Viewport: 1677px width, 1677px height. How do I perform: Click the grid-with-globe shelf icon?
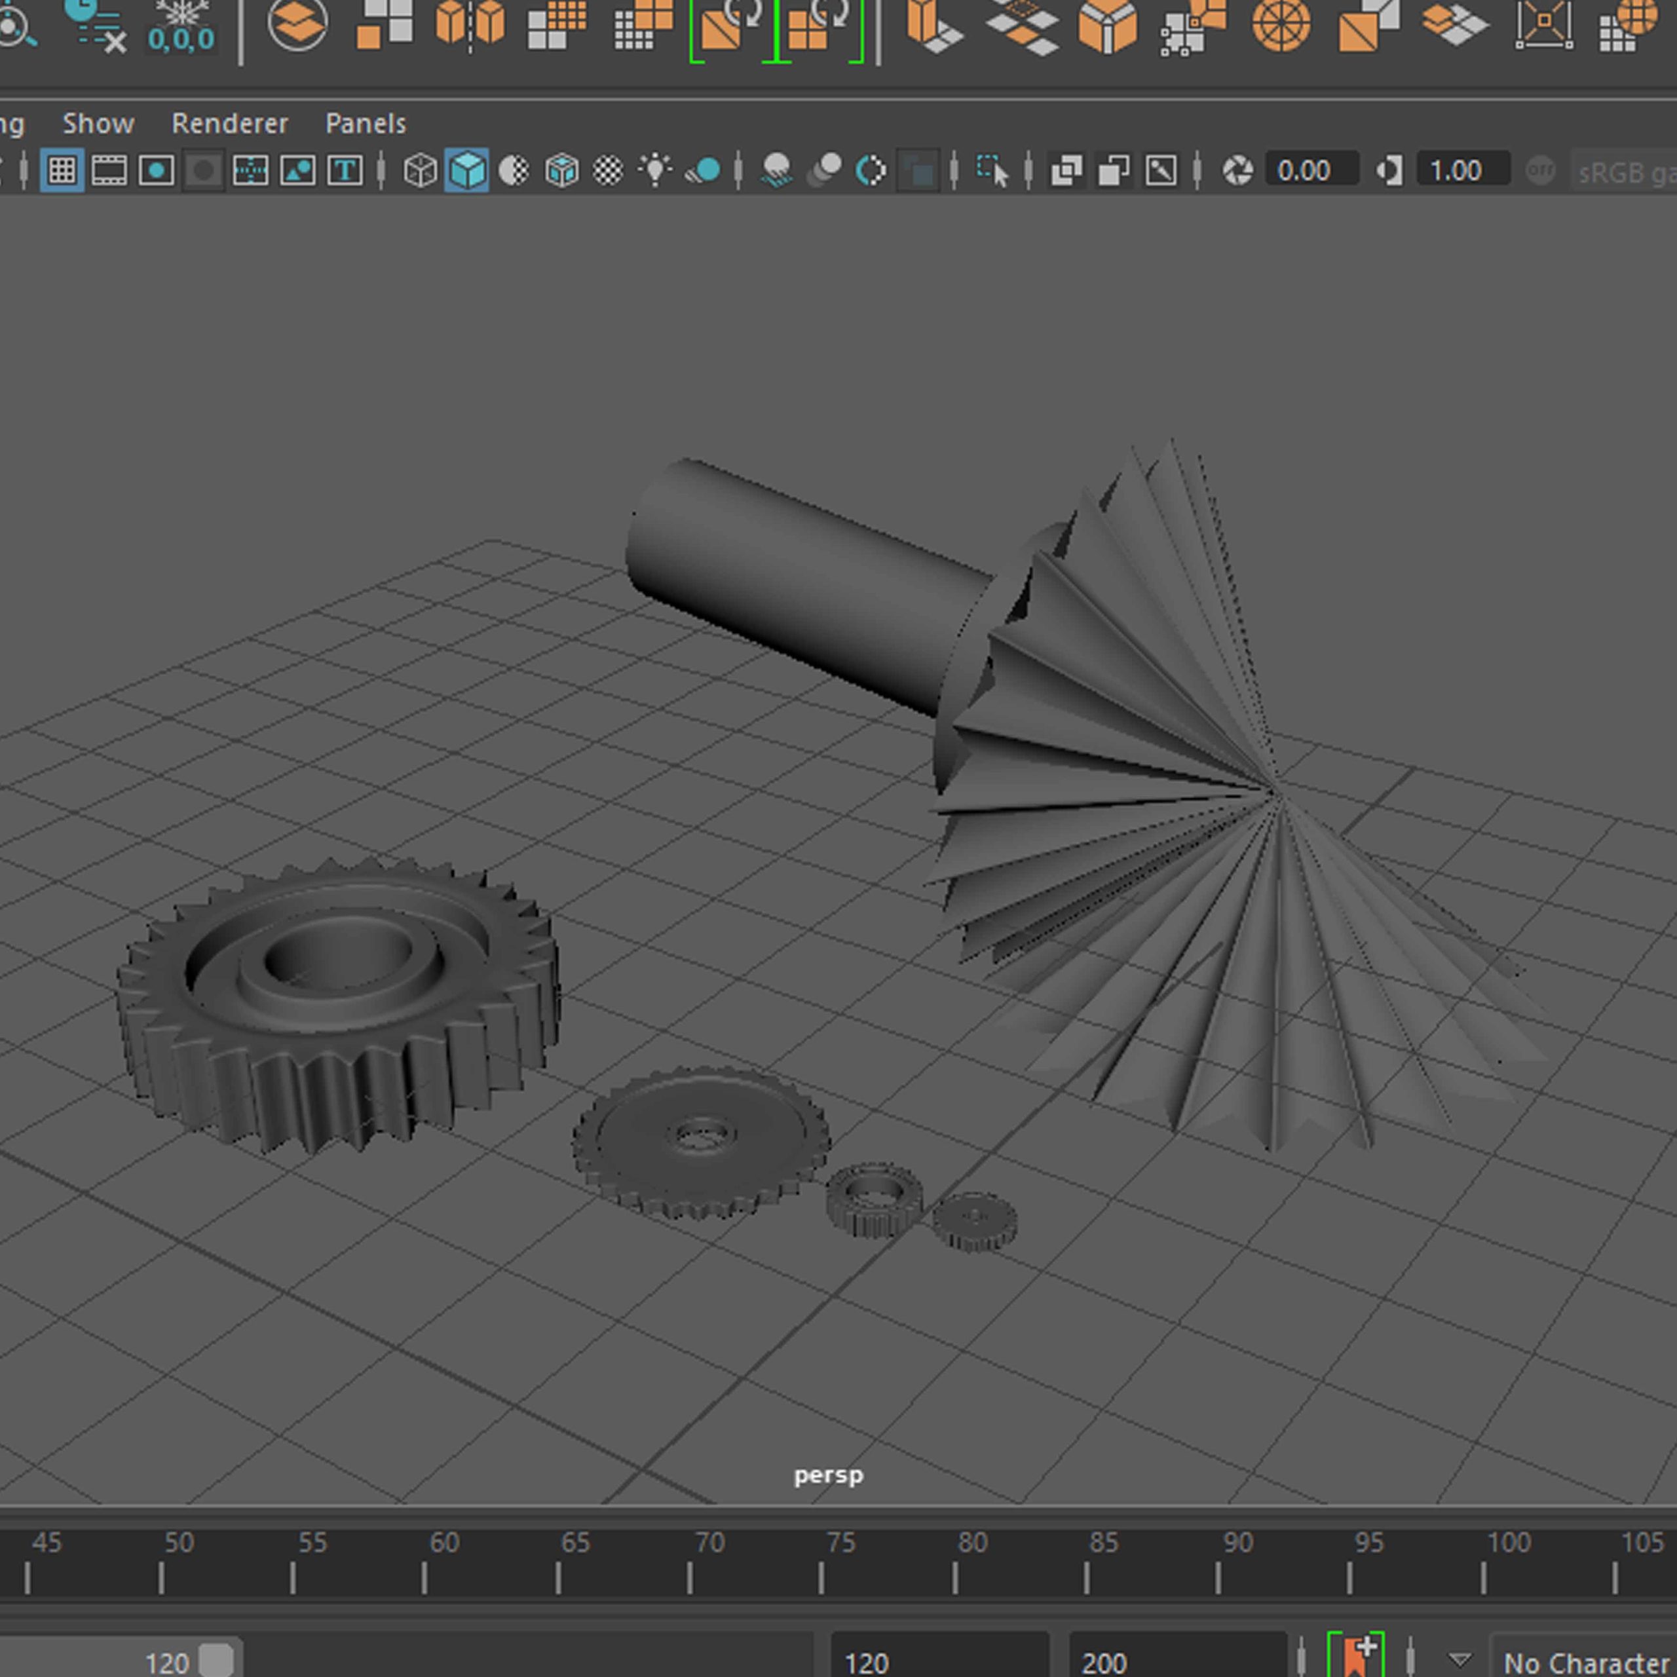(1629, 26)
